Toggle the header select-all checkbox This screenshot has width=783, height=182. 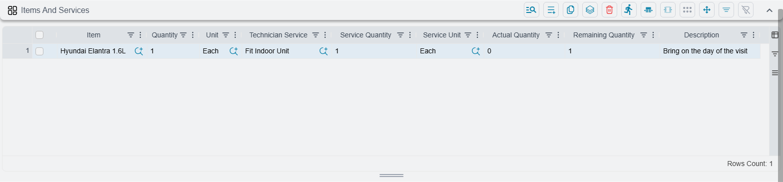pos(39,35)
